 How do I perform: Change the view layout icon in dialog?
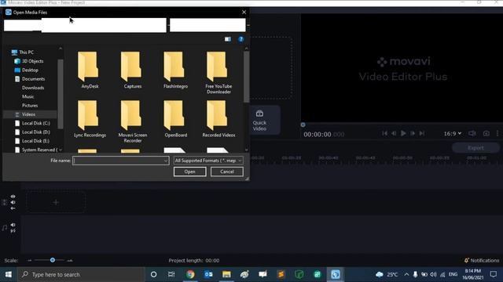coord(228,39)
